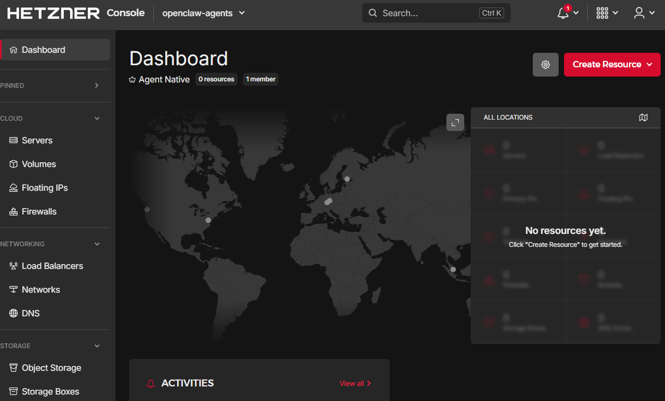Click the search field in the header
The height and width of the screenshot is (401, 665).
point(426,12)
